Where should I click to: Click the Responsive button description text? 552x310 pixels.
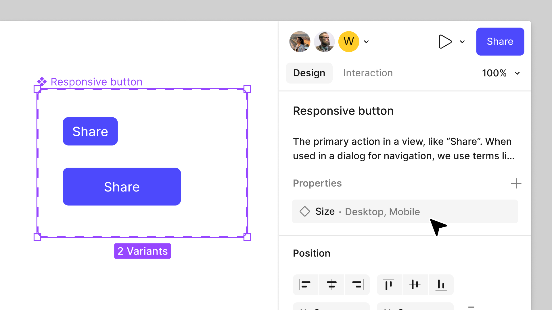403,149
